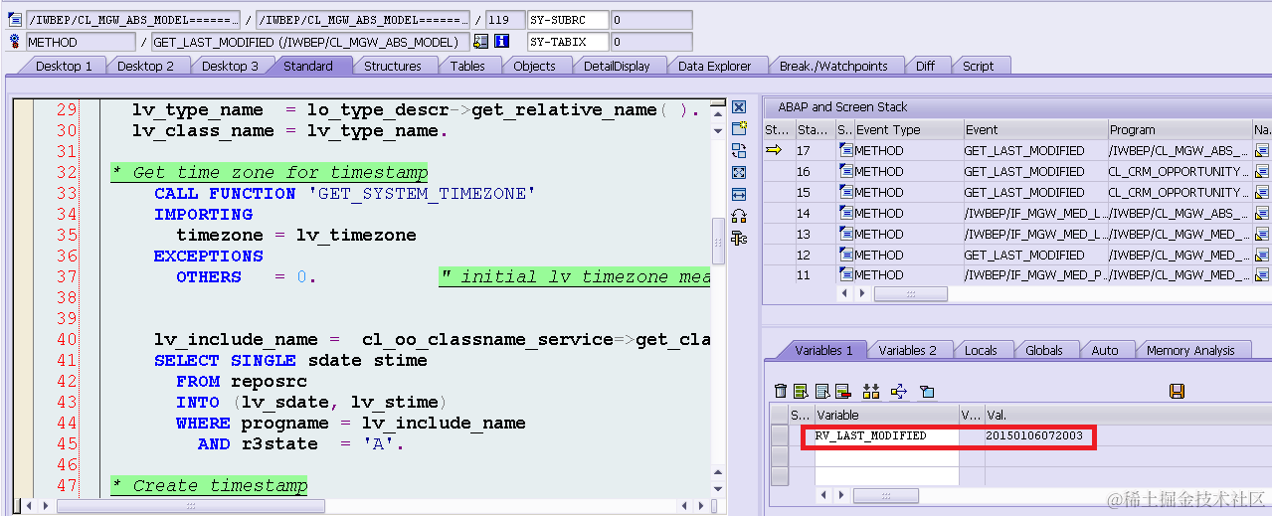Open the Structures tab
This screenshot has height=516, width=1272.
392,66
